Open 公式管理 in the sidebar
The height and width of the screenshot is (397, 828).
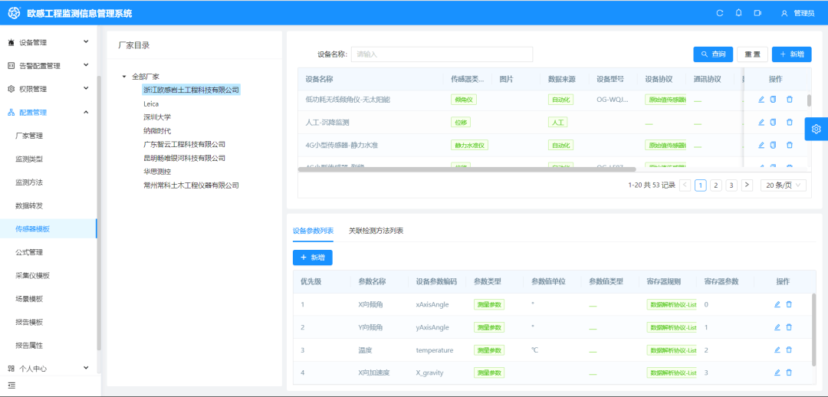point(29,252)
